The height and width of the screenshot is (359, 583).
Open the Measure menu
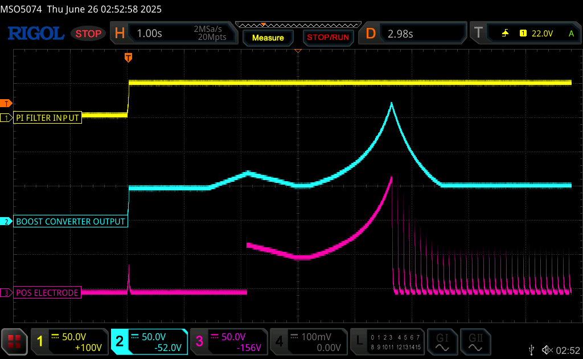click(x=268, y=38)
